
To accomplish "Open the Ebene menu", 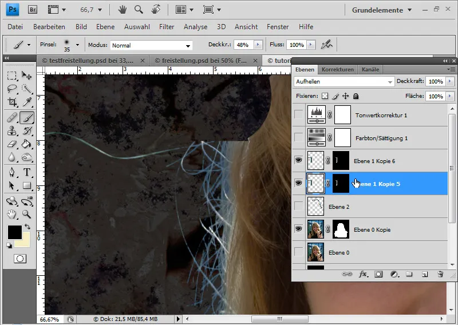I will pos(105,27).
